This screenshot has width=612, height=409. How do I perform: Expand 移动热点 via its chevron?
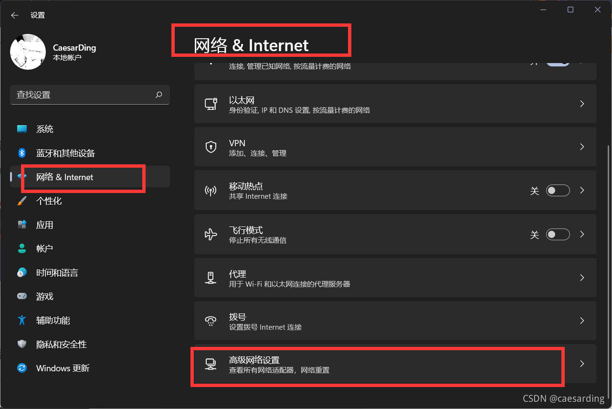(x=582, y=191)
